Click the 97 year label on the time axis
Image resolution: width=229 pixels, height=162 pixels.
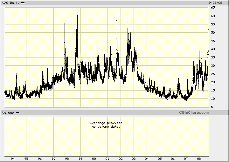coord(54,159)
